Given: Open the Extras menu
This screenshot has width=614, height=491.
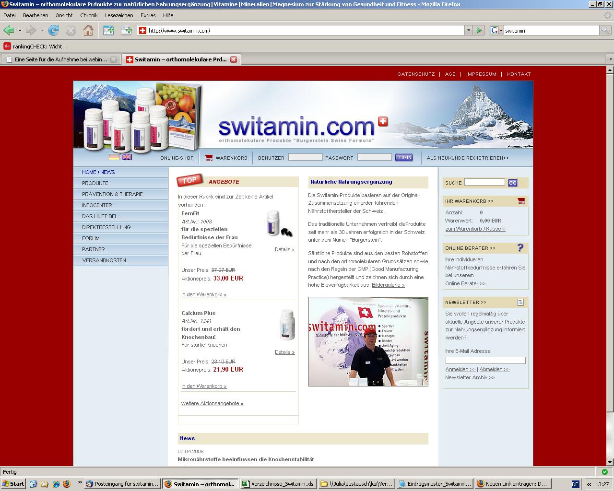Looking at the screenshot, I should [x=148, y=15].
